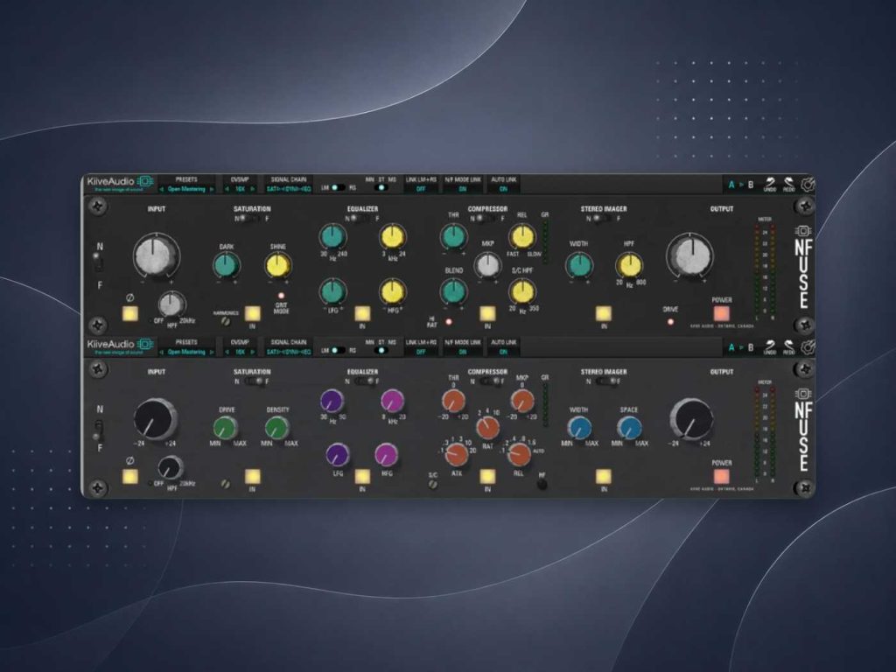Click GR meter in top Compressor
Image resolution: width=896 pixels, height=672 pixels.
pos(544,241)
